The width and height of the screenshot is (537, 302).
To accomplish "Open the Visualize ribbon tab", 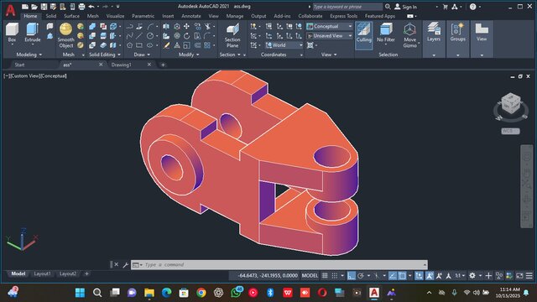I will [x=115, y=16].
